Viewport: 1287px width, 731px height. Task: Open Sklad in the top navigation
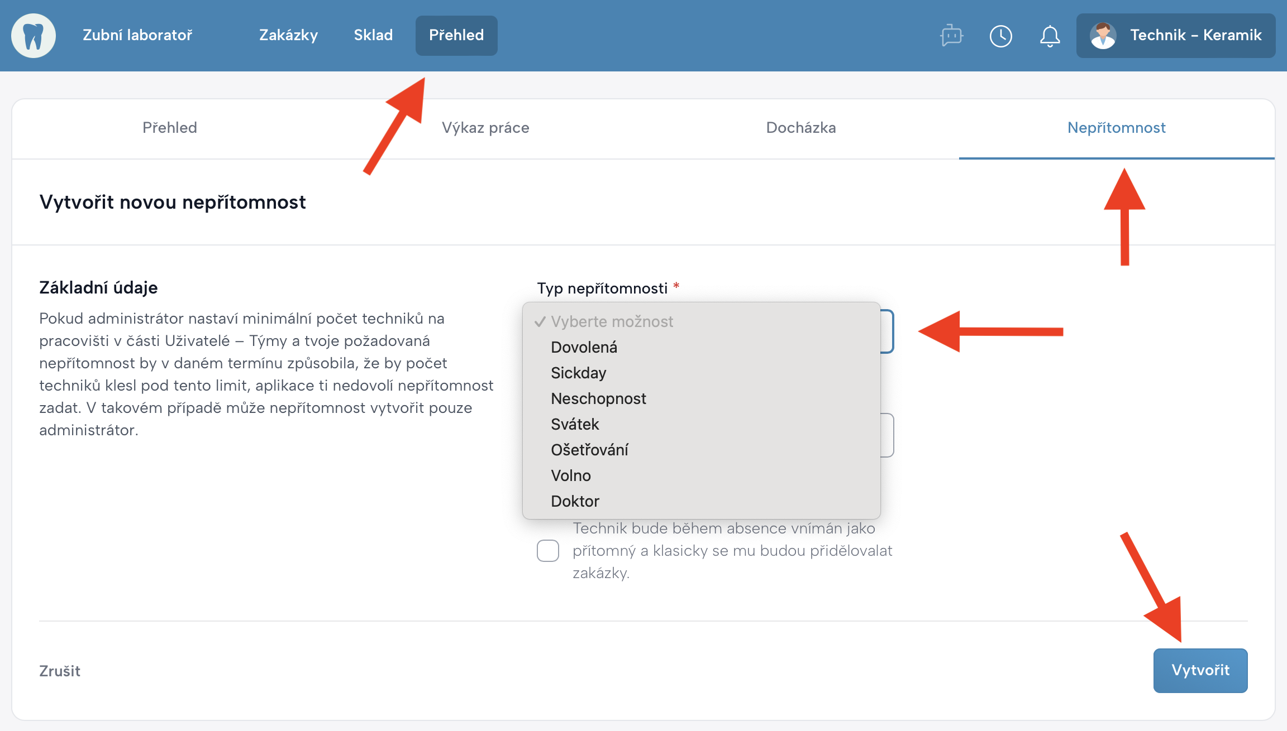[x=373, y=35]
